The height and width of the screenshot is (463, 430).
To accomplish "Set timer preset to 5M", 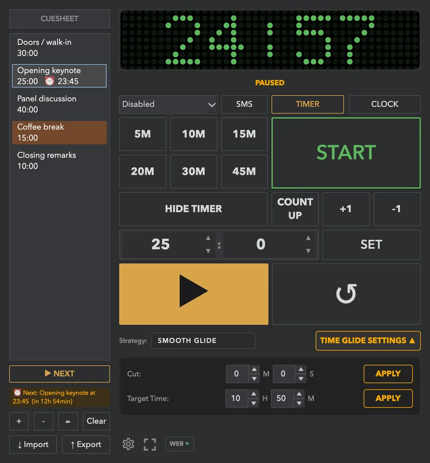I will click(142, 134).
